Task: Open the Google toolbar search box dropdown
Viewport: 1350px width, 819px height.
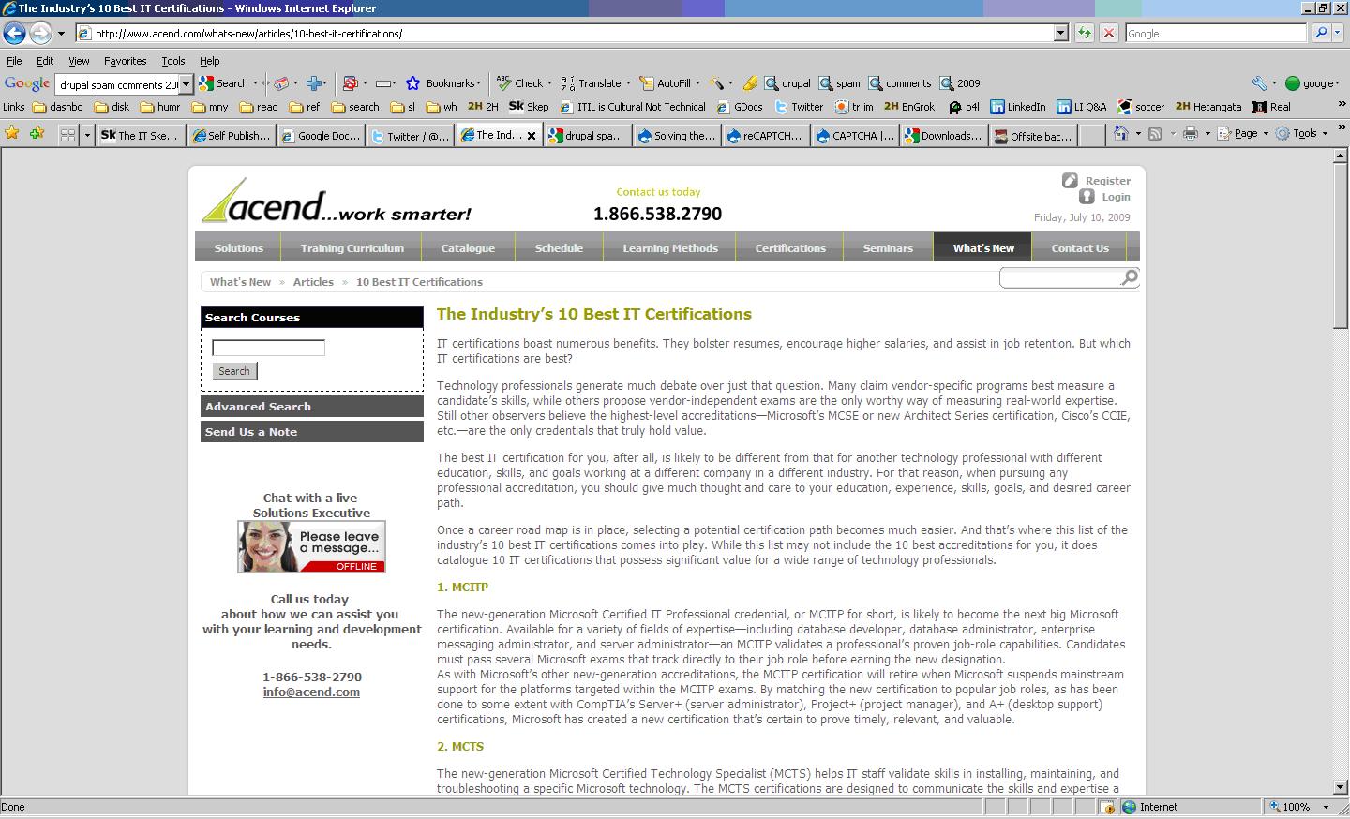Action: (x=186, y=84)
